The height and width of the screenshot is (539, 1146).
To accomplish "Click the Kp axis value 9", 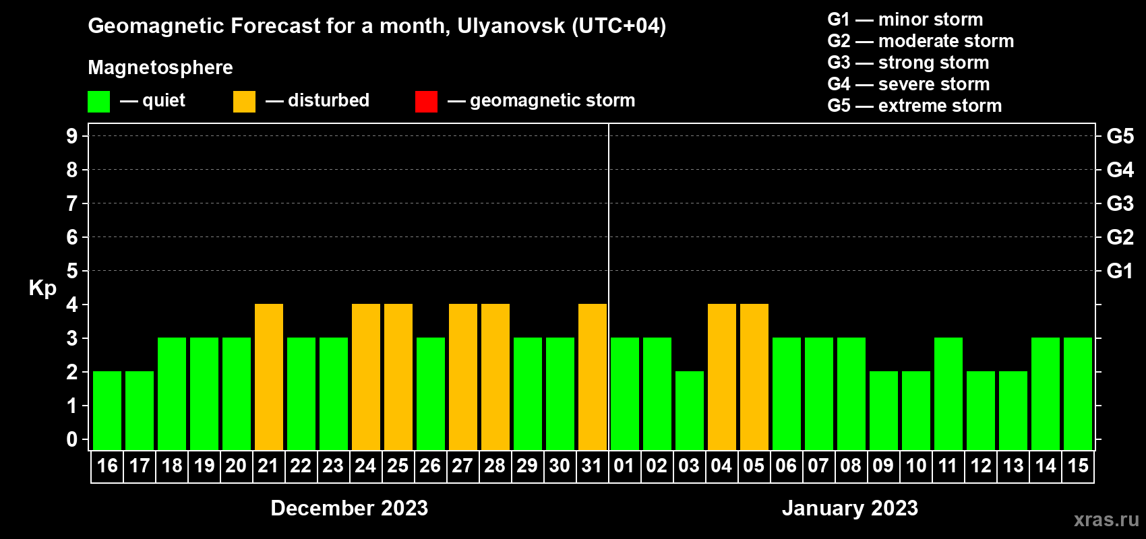I will 72,136.
